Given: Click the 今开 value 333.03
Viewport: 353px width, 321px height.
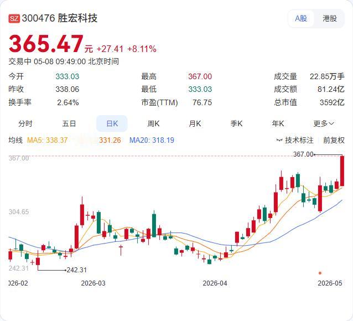Looking at the screenshot, I should coord(68,76).
